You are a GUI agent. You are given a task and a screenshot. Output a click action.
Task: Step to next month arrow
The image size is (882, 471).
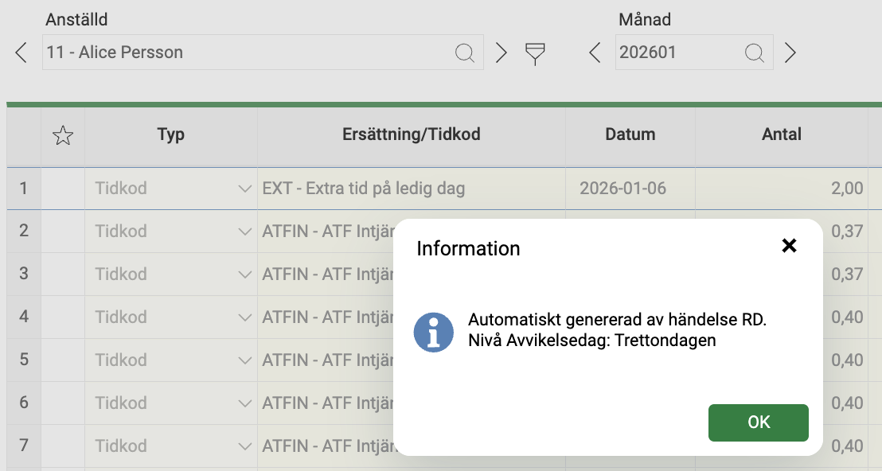point(790,53)
